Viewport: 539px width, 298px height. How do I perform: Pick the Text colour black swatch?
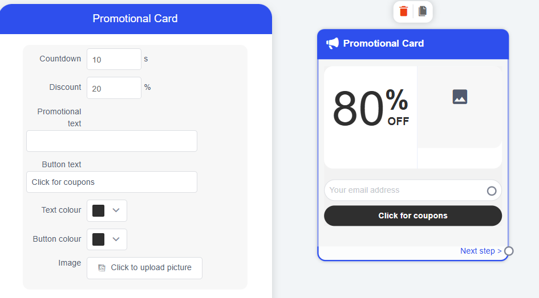tap(99, 210)
